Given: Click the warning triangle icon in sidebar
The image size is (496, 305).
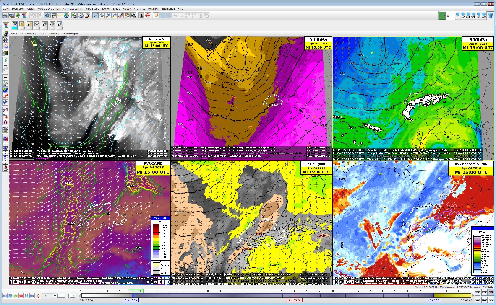Looking at the screenshot, I should 5,121.
